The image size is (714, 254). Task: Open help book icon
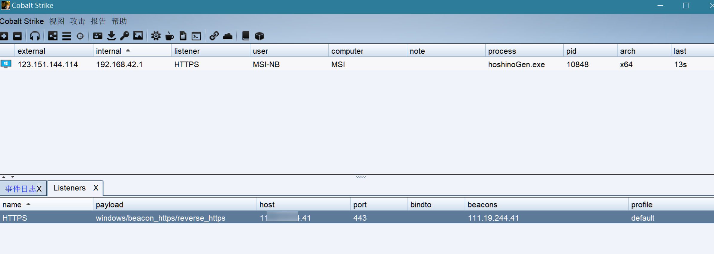point(246,36)
